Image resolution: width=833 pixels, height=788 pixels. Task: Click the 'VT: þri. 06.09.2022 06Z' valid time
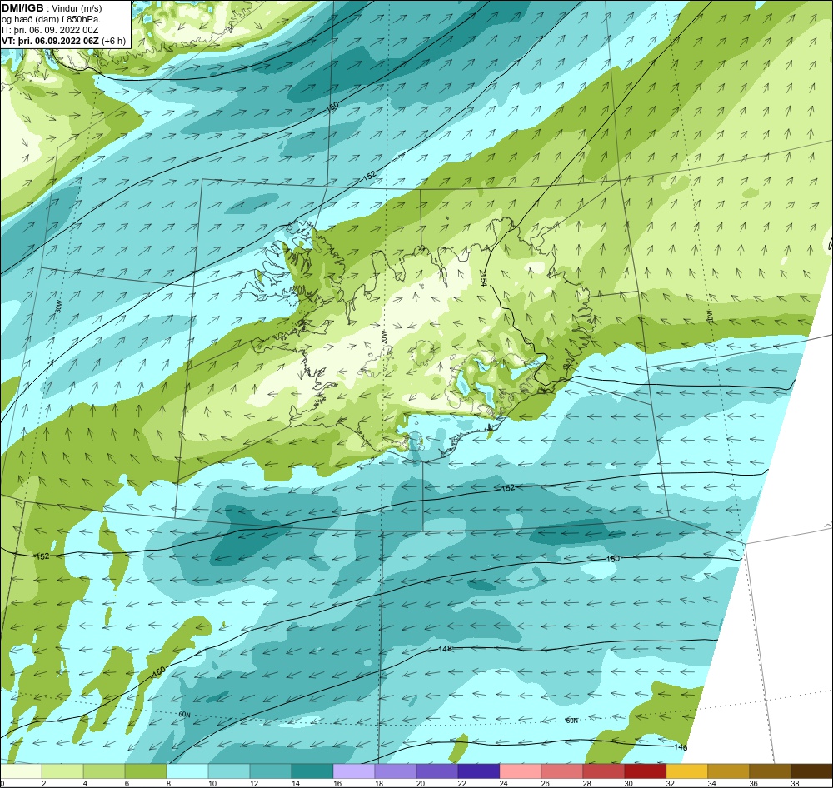pos(50,41)
